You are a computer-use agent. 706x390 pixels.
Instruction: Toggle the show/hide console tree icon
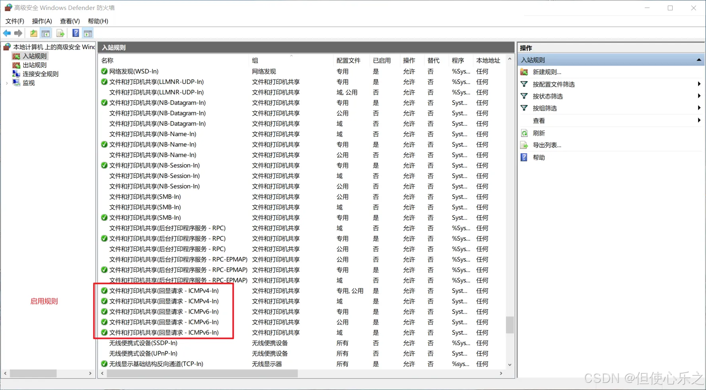coord(46,33)
